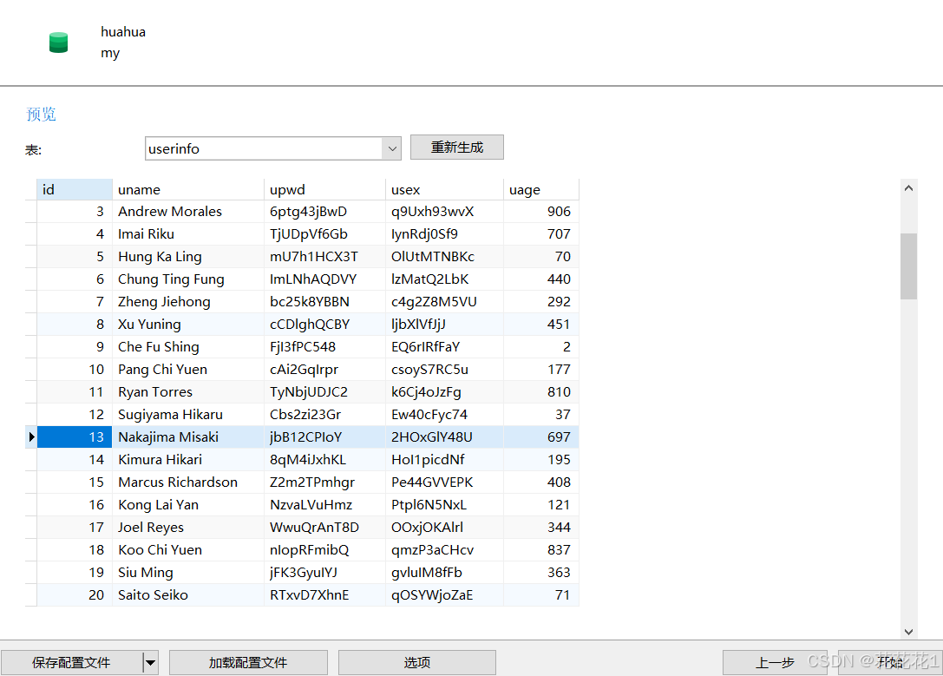Click the uname column header
Image resolution: width=943 pixels, height=676 pixels.
[x=188, y=189]
